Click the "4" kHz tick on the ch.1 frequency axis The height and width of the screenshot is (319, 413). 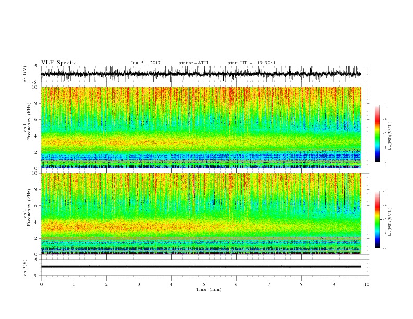[x=37, y=136]
